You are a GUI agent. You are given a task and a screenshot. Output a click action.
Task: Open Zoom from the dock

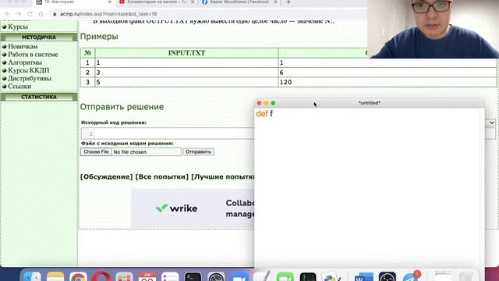[239, 276]
